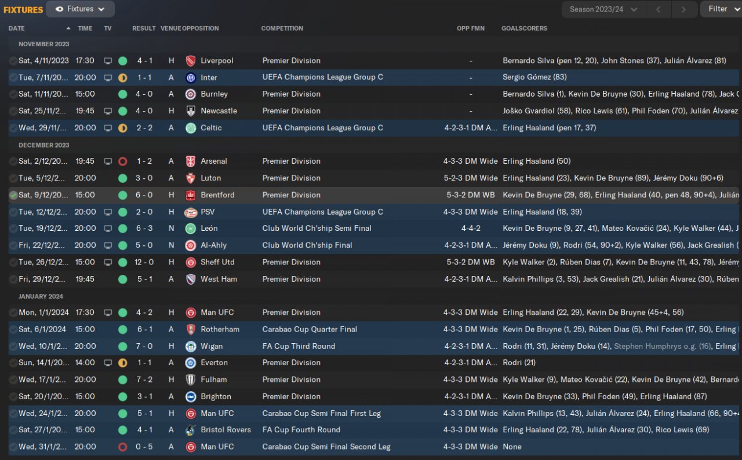The image size is (742, 460).
Task: Click the West Ham club crest
Action: (x=190, y=279)
